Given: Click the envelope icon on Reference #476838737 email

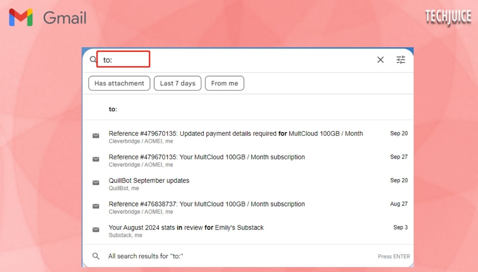Looking at the screenshot, I should tap(96, 206).
